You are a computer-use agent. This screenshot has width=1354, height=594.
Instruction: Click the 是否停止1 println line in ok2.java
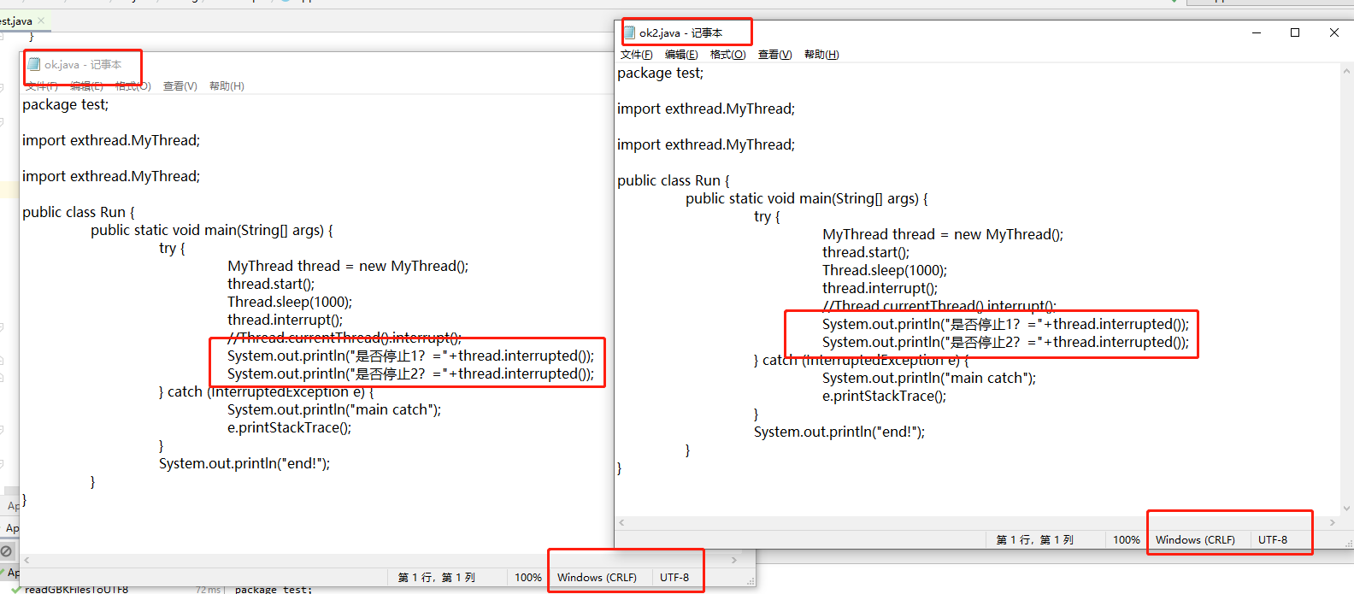click(1005, 325)
